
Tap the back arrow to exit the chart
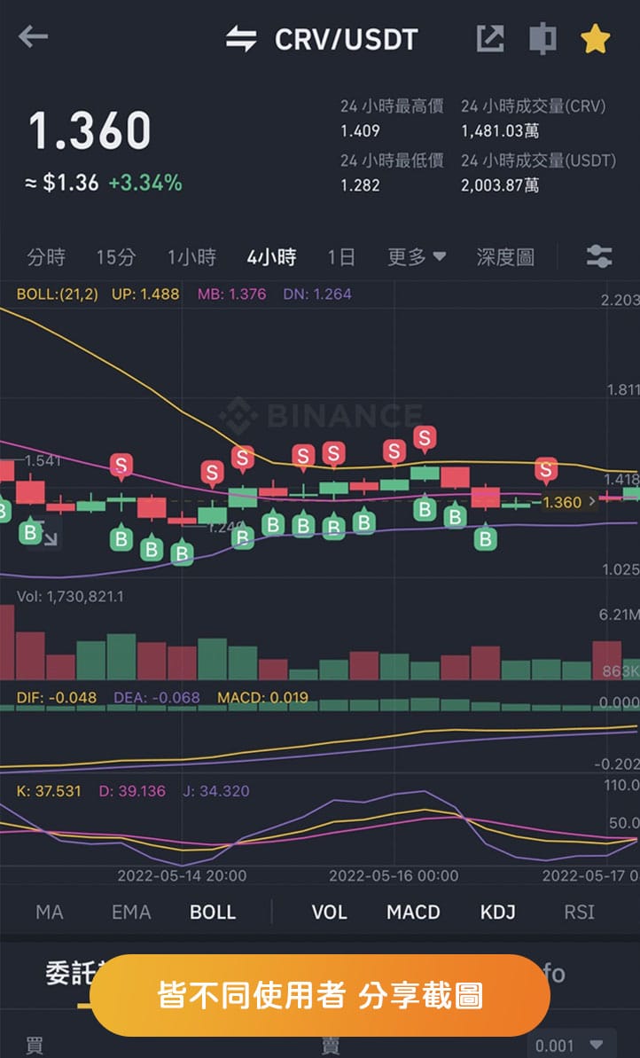[x=33, y=37]
